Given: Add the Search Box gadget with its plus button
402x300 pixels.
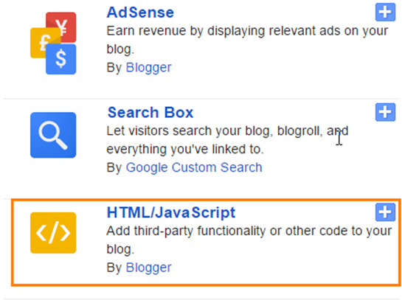Looking at the screenshot, I should 385,112.
